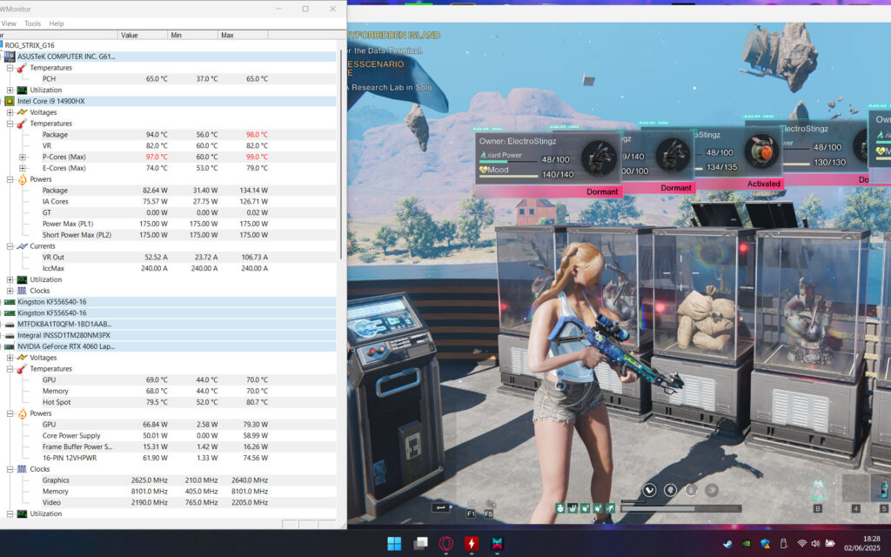
Task: Click the Short Power Max (PL2) label
Action: pyautogui.click(x=77, y=235)
